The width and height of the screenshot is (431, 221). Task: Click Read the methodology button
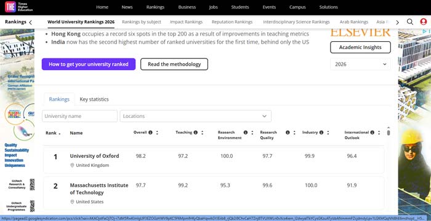(174, 64)
